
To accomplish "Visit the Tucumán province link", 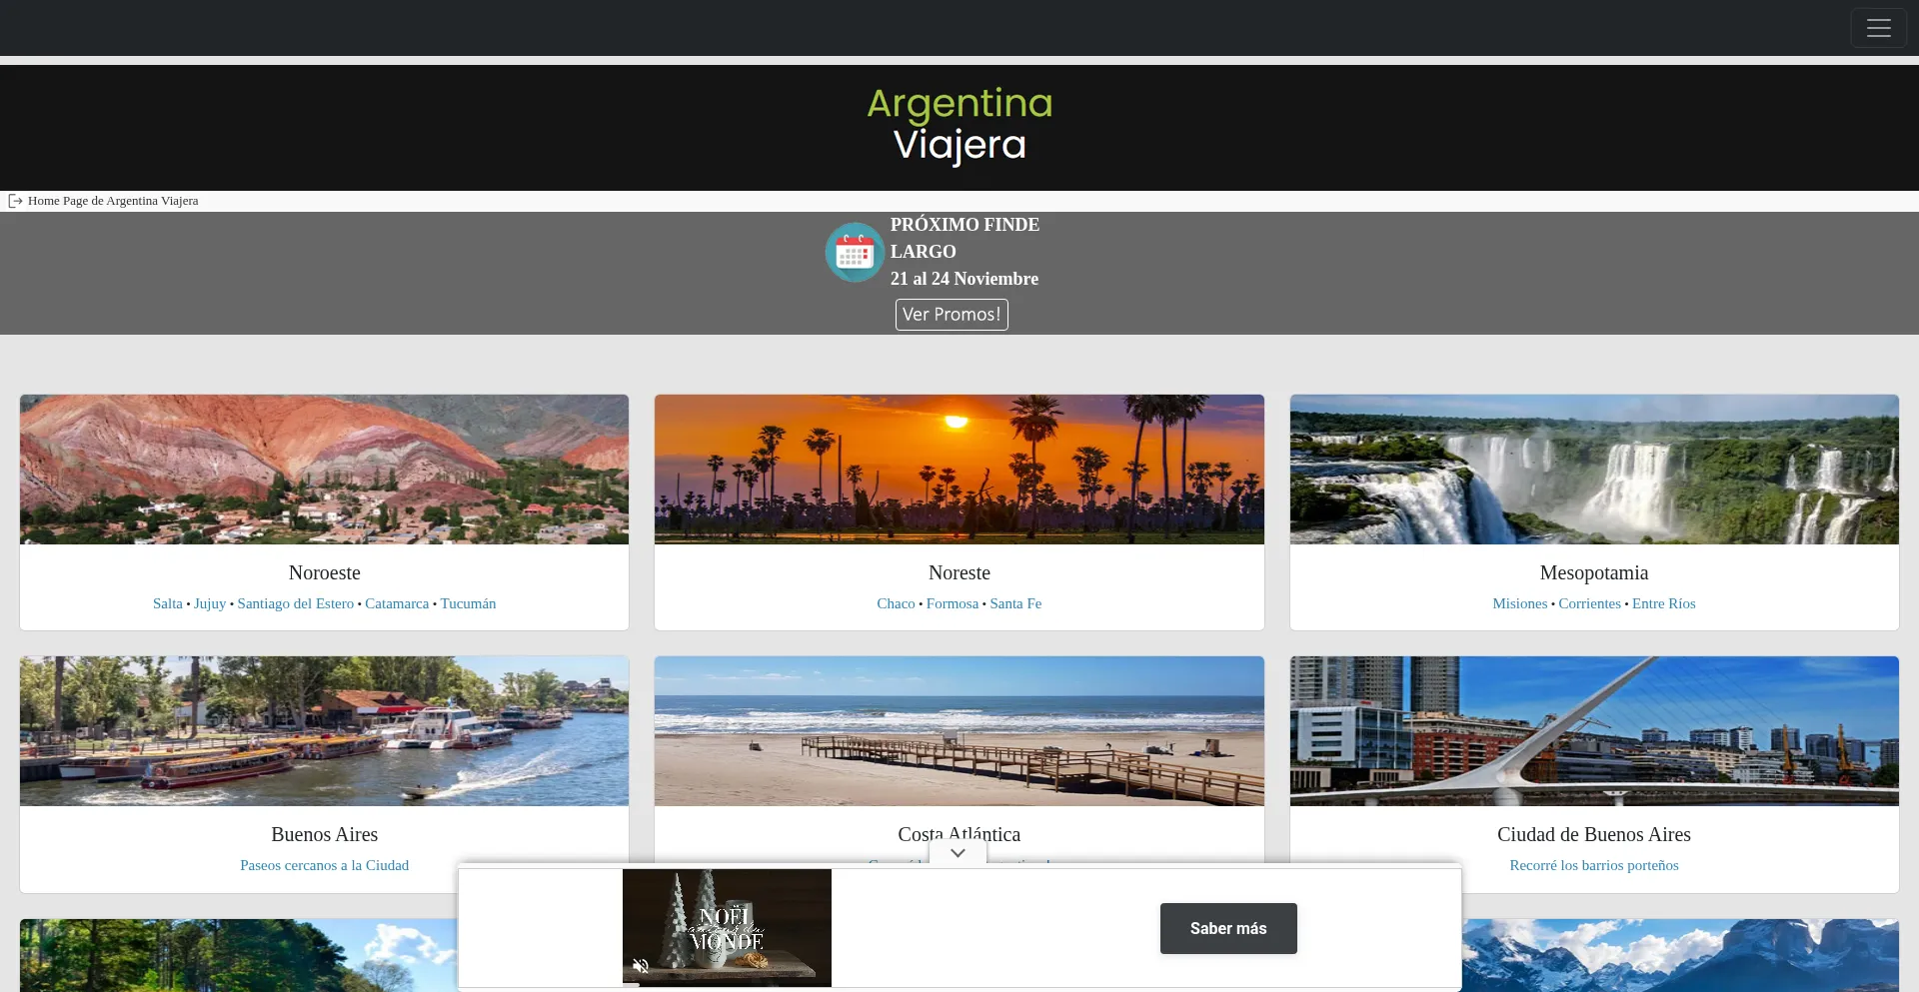I will [x=469, y=603].
